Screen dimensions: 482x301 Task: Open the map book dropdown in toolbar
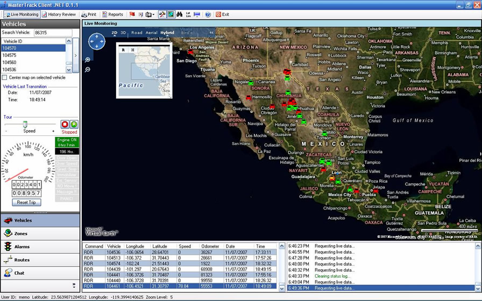coord(150,15)
